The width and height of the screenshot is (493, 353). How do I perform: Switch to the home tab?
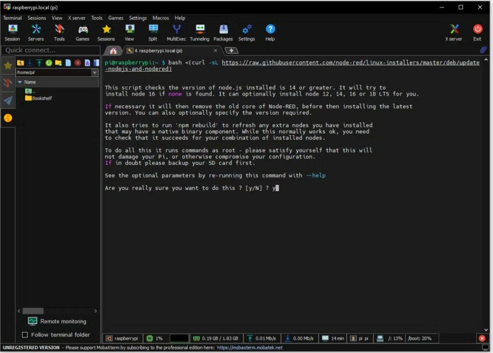pos(113,51)
